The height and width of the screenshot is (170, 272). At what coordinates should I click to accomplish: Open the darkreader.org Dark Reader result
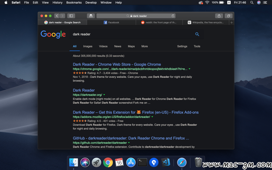click(83, 90)
